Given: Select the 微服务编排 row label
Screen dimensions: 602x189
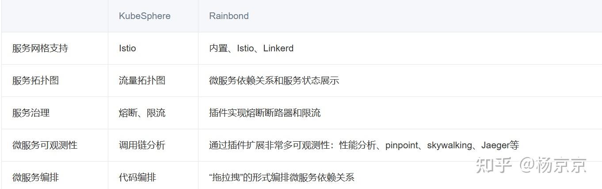Looking at the screenshot, I should coord(35,177).
